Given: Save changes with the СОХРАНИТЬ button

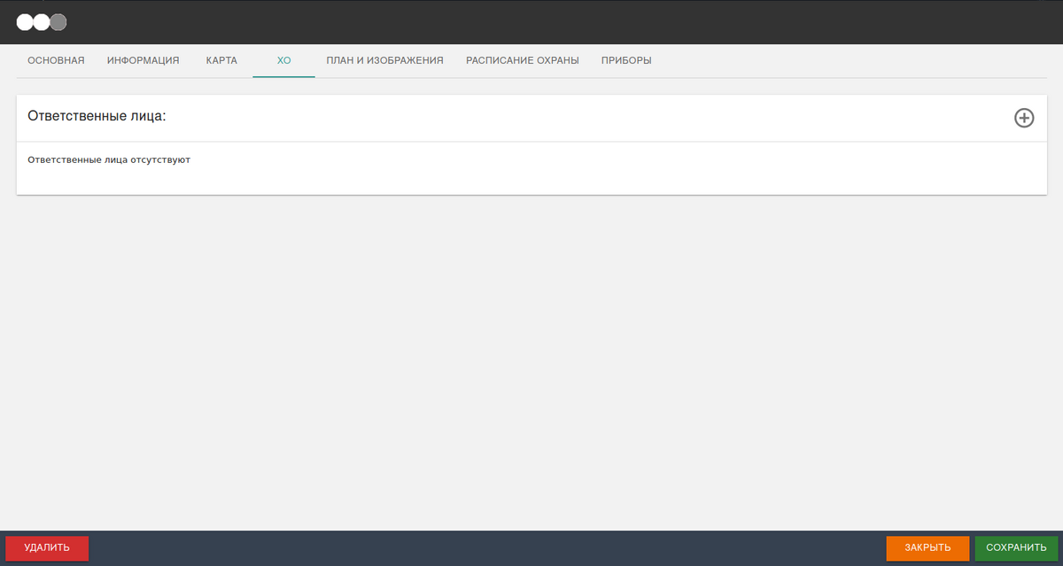Looking at the screenshot, I should 1016,547.
